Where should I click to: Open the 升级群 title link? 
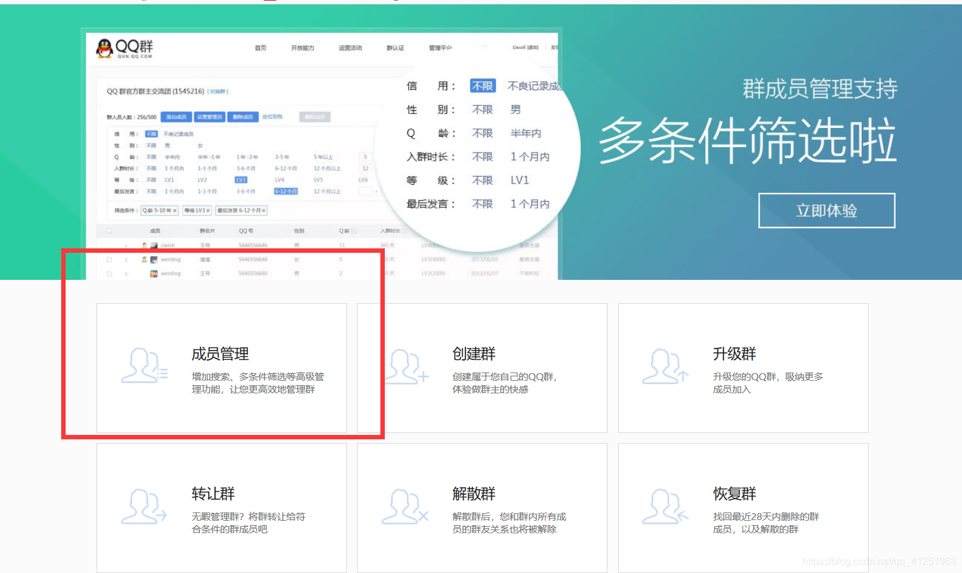[x=734, y=354]
